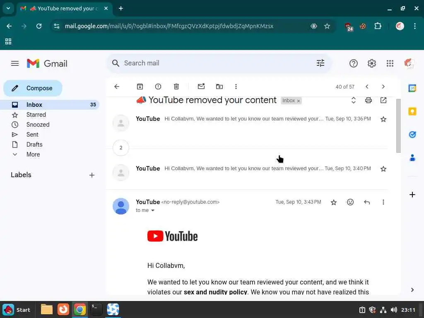Open Gmail Settings gear
The height and width of the screenshot is (318, 424).
pos(371,63)
